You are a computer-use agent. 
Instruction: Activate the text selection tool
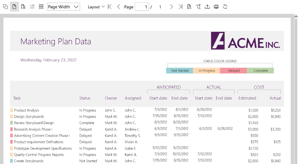198,7
